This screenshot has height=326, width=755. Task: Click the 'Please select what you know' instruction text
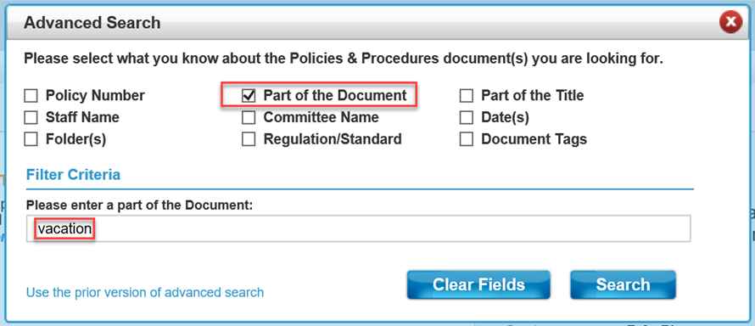pos(344,59)
